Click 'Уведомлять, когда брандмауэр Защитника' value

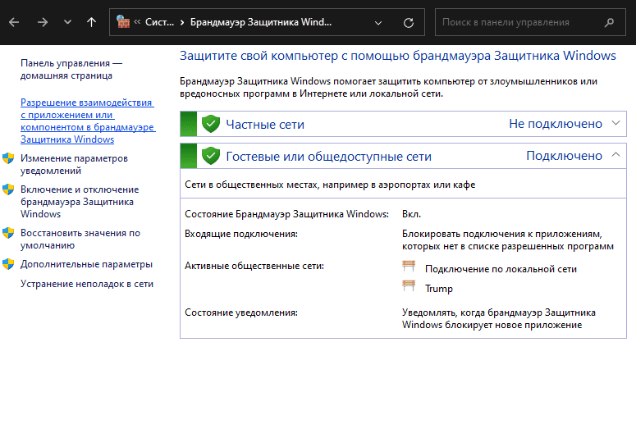499,319
